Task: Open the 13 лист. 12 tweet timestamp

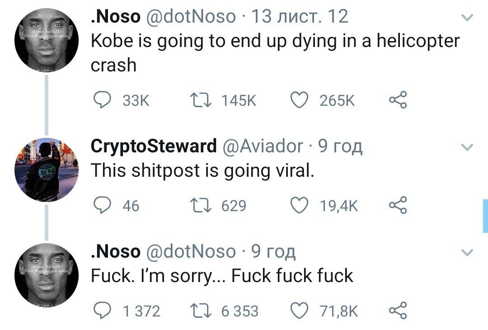Action: point(300,16)
